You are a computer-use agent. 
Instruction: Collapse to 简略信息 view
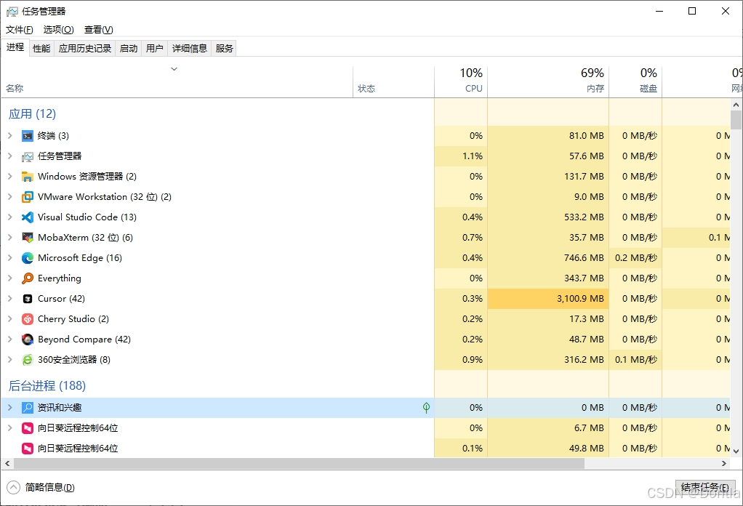[41, 488]
